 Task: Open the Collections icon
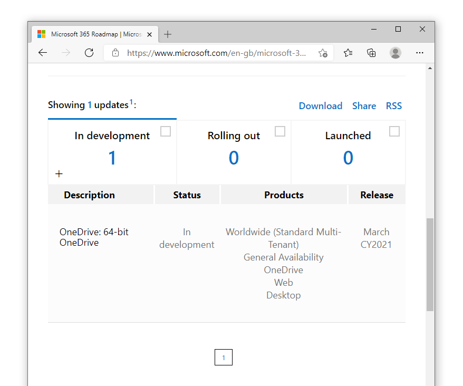pos(371,53)
